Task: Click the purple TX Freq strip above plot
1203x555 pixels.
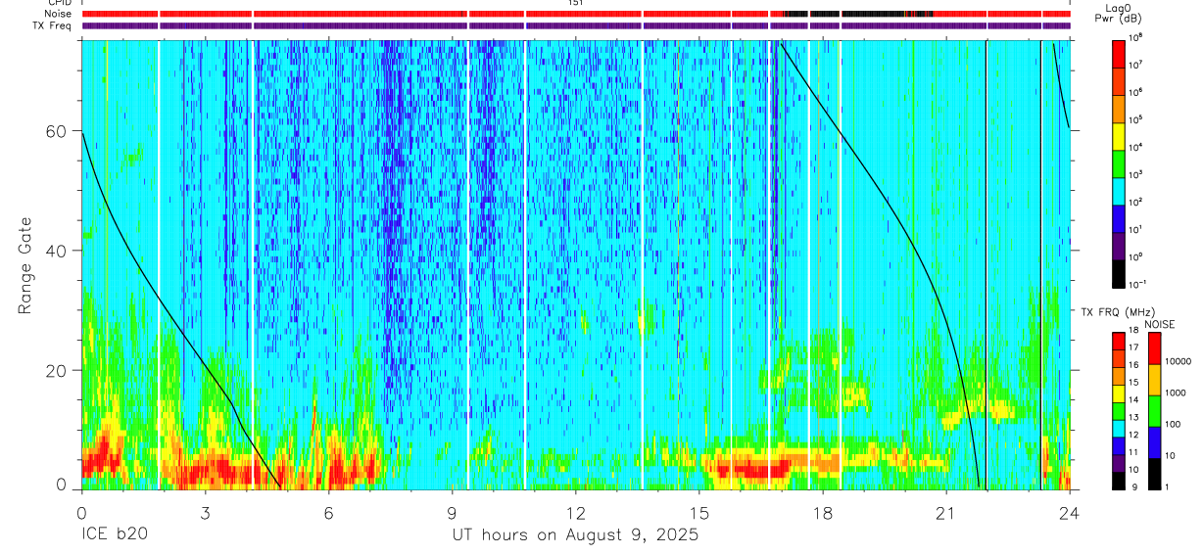Action: pyautogui.click(x=576, y=25)
